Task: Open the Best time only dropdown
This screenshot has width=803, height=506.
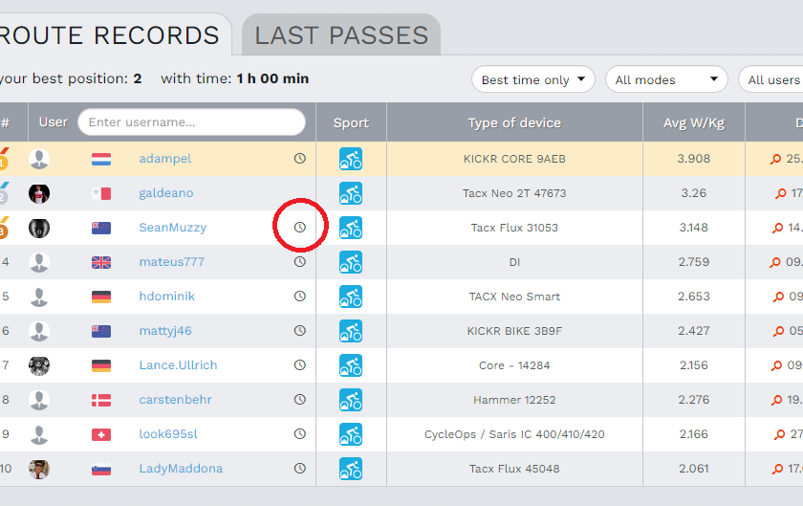Action: coord(533,79)
